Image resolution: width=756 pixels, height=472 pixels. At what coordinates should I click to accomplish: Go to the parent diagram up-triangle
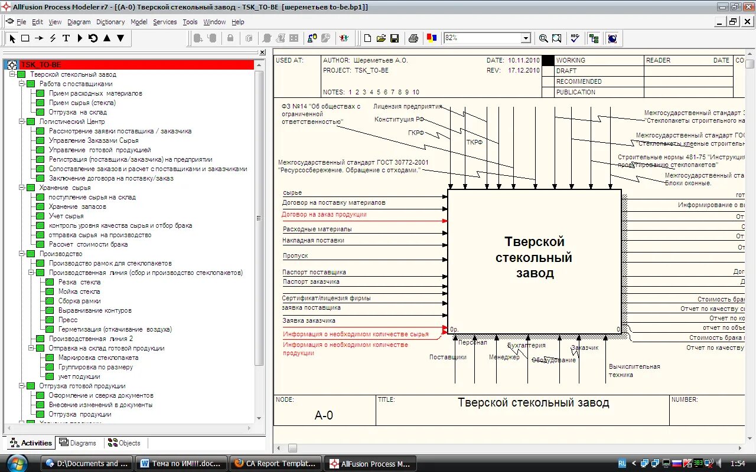pyautogui.click(x=107, y=38)
